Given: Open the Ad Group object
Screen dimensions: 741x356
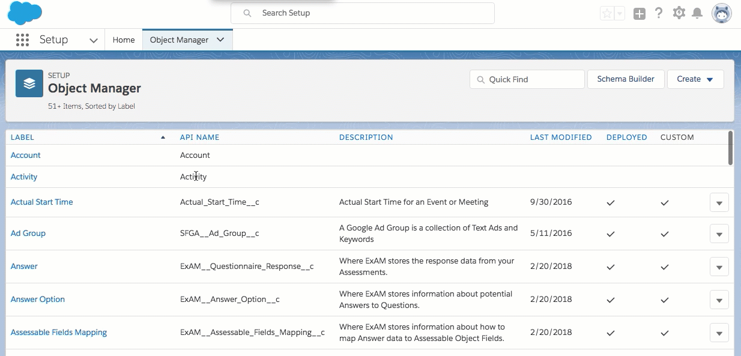Looking at the screenshot, I should click(x=28, y=234).
